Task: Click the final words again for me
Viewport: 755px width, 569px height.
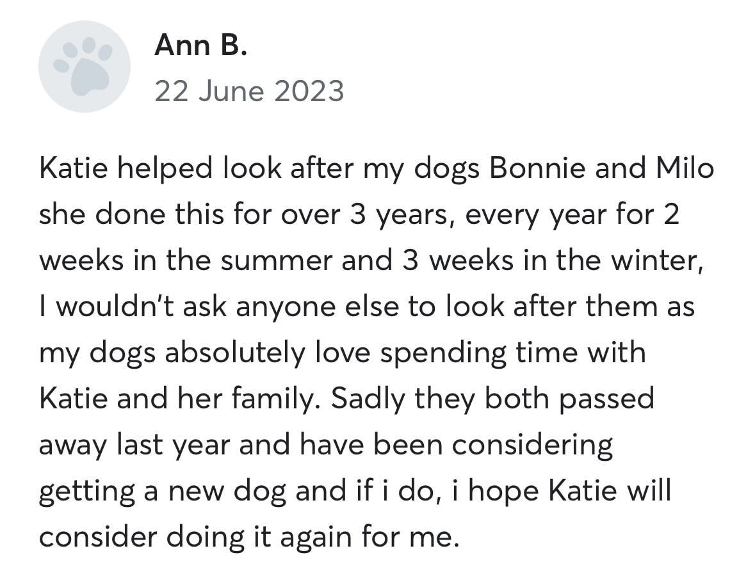Action: tap(369, 538)
